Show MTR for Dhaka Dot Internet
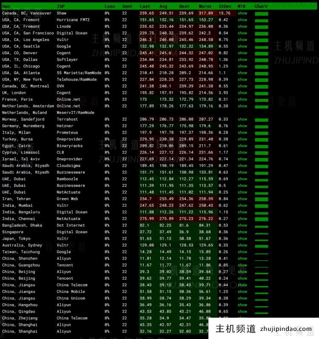The image size is (319, 339). click(242, 225)
